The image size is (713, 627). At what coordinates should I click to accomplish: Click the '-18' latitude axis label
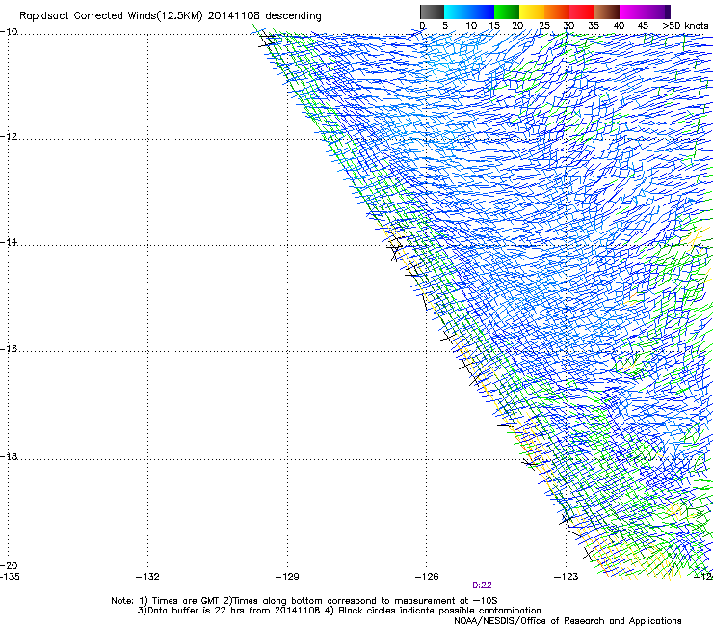(9, 456)
